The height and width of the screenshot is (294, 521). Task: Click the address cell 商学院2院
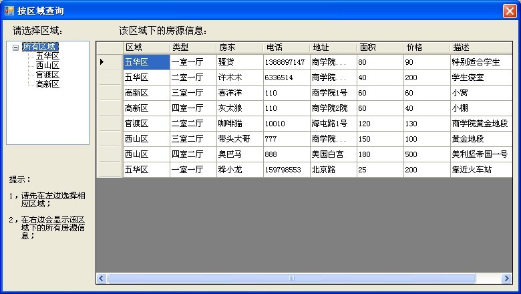pyautogui.click(x=333, y=108)
